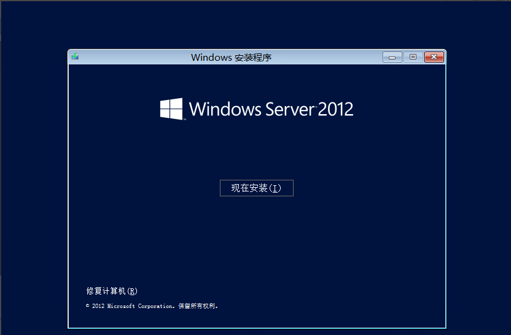Click the © 2012 Microsoft Corporation copyright text
511x335 pixels.
click(152, 306)
